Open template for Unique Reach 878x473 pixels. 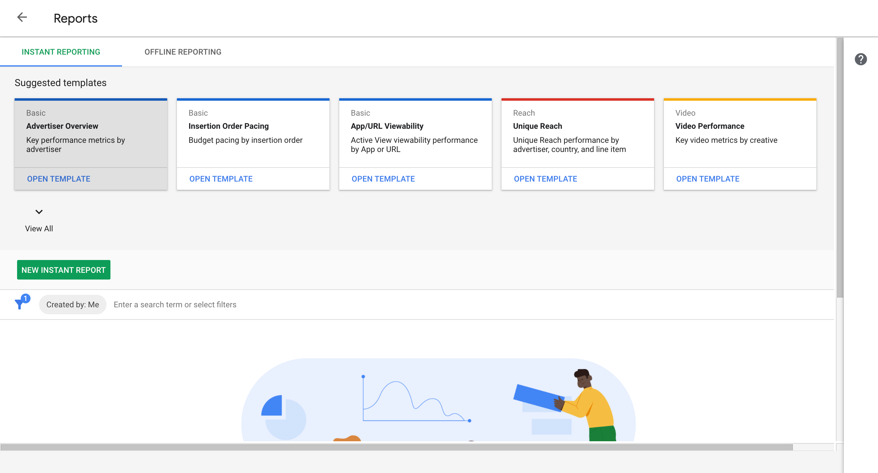(545, 179)
